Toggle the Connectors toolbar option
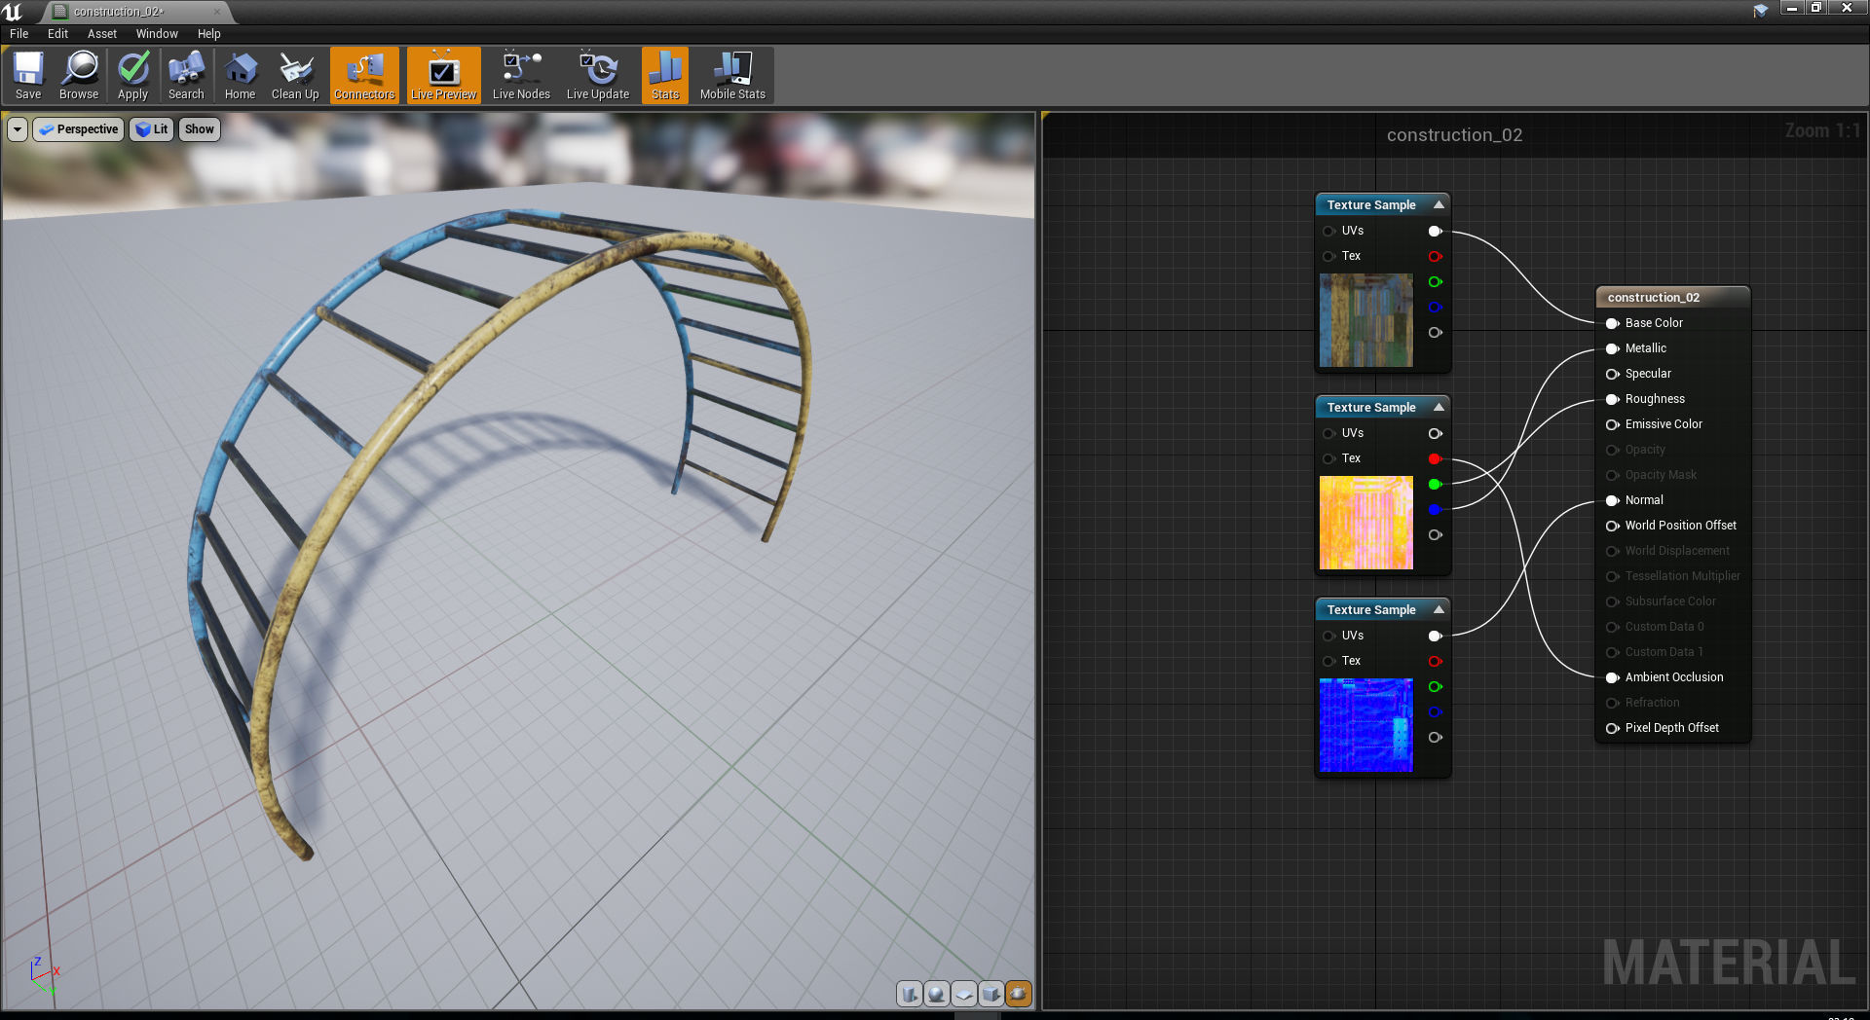The image size is (1870, 1020). (364, 75)
